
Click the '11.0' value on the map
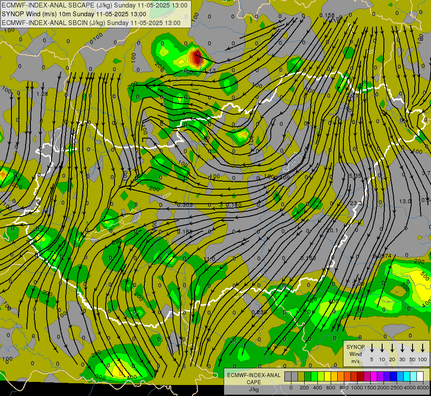tap(209, 259)
